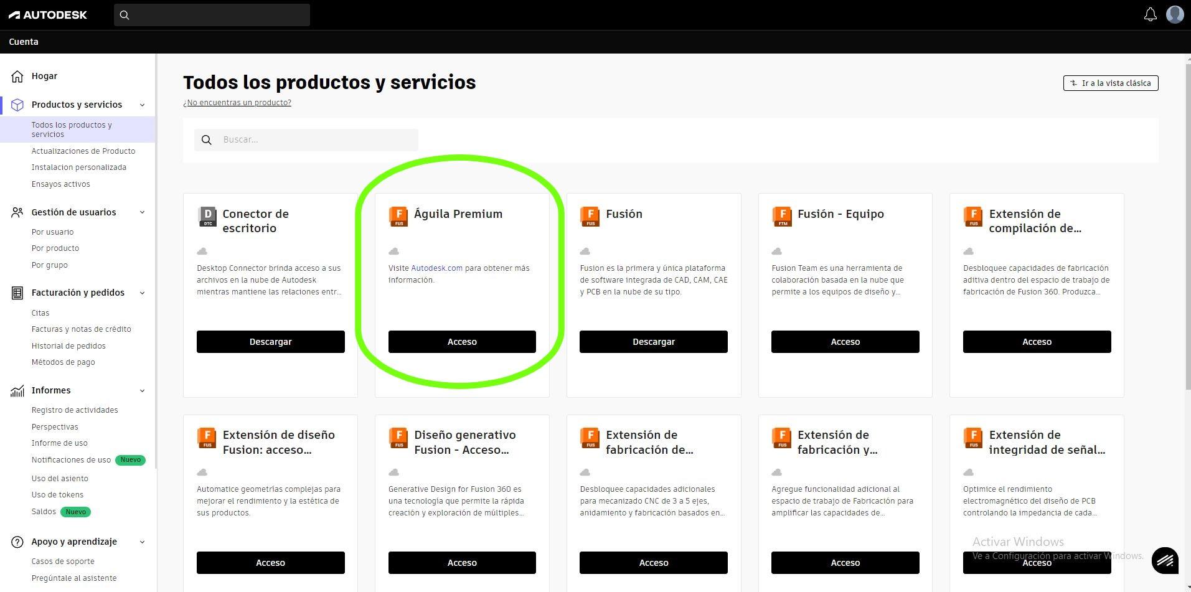The width and height of the screenshot is (1191, 592).
Task: Click the magnifier icon in Buscar field
Action: coord(207,140)
